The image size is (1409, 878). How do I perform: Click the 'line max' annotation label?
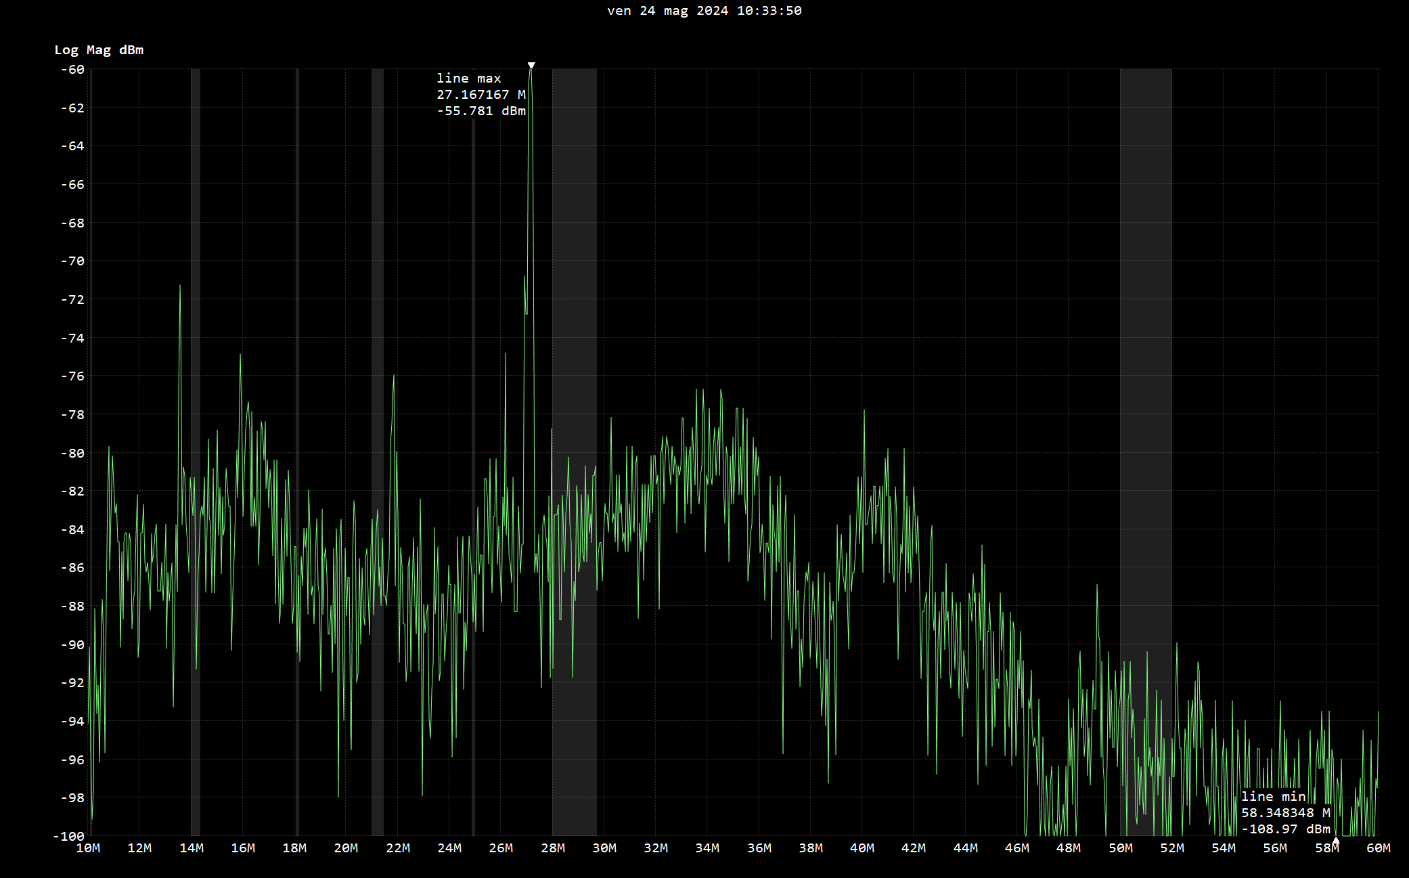pos(468,79)
